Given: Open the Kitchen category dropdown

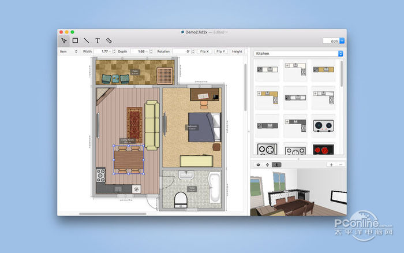Looking at the screenshot, I should click(298, 53).
